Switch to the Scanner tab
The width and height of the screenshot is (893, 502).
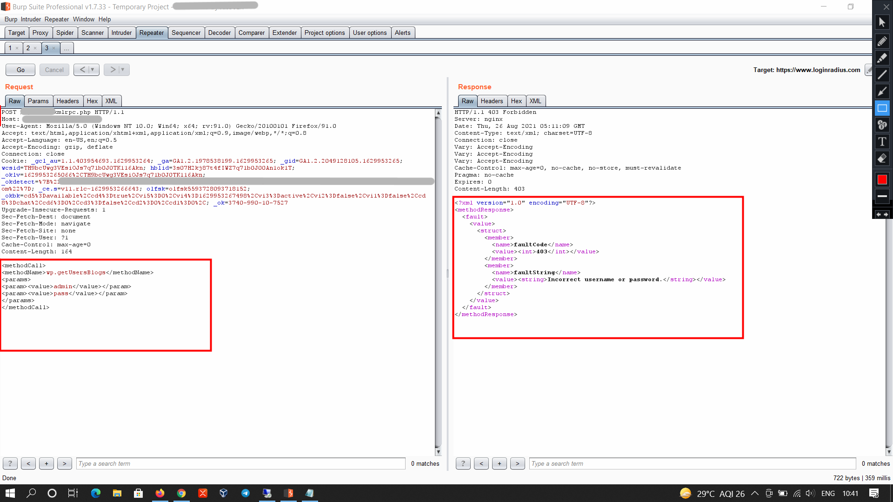tap(93, 33)
